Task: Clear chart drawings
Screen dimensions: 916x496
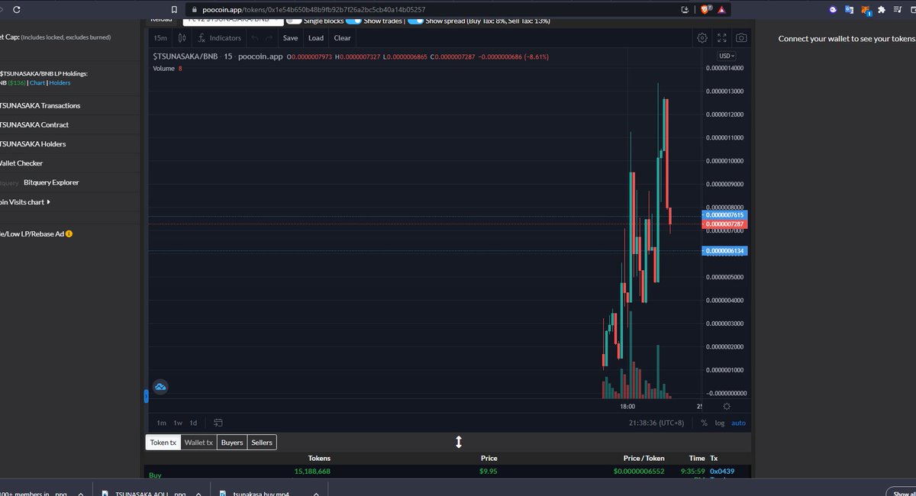Action: click(x=343, y=37)
